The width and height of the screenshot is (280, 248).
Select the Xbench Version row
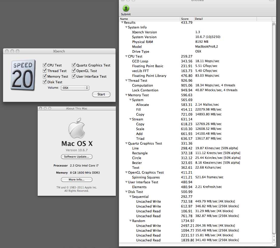(x=195, y=32)
